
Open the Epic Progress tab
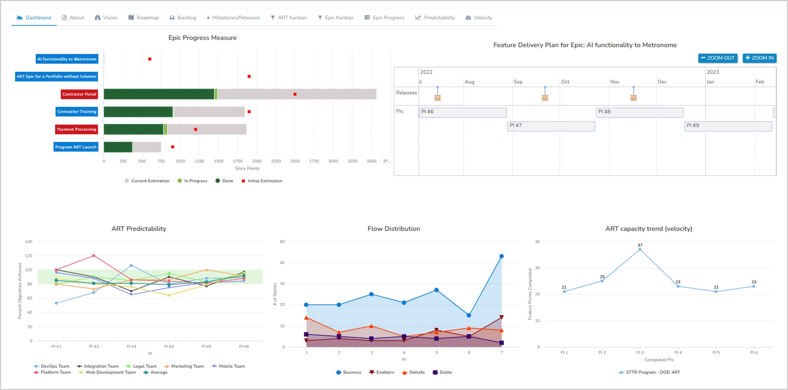pyautogui.click(x=384, y=18)
